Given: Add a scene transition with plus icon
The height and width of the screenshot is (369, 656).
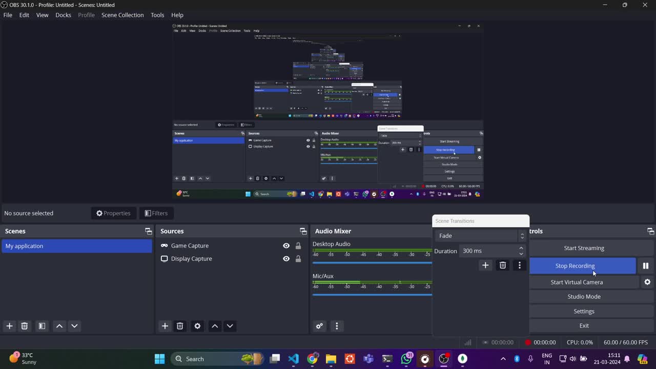Looking at the screenshot, I should coord(485,265).
